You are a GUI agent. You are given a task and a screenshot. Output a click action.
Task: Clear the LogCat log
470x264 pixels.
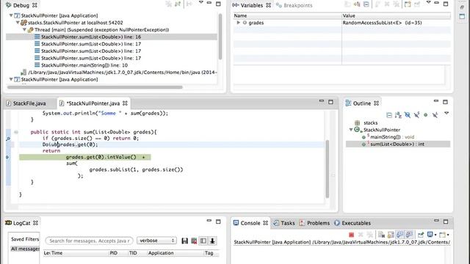click(194, 241)
